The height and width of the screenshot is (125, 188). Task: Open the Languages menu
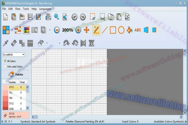tap(45, 9)
